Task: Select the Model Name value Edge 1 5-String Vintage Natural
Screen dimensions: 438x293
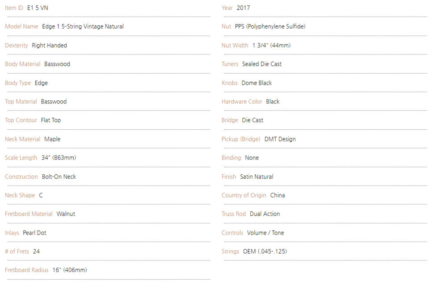Action: tap(83, 26)
